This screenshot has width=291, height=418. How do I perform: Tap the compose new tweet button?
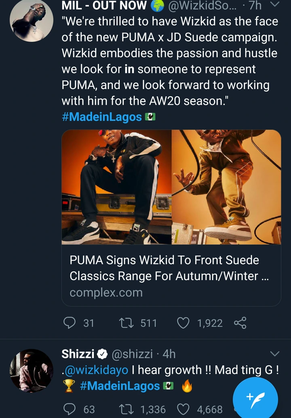(255, 399)
